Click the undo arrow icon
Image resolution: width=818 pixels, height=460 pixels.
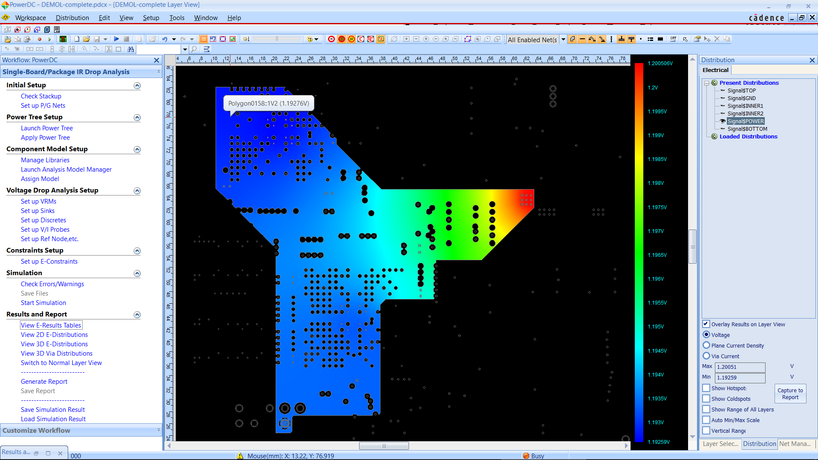[164, 39]
